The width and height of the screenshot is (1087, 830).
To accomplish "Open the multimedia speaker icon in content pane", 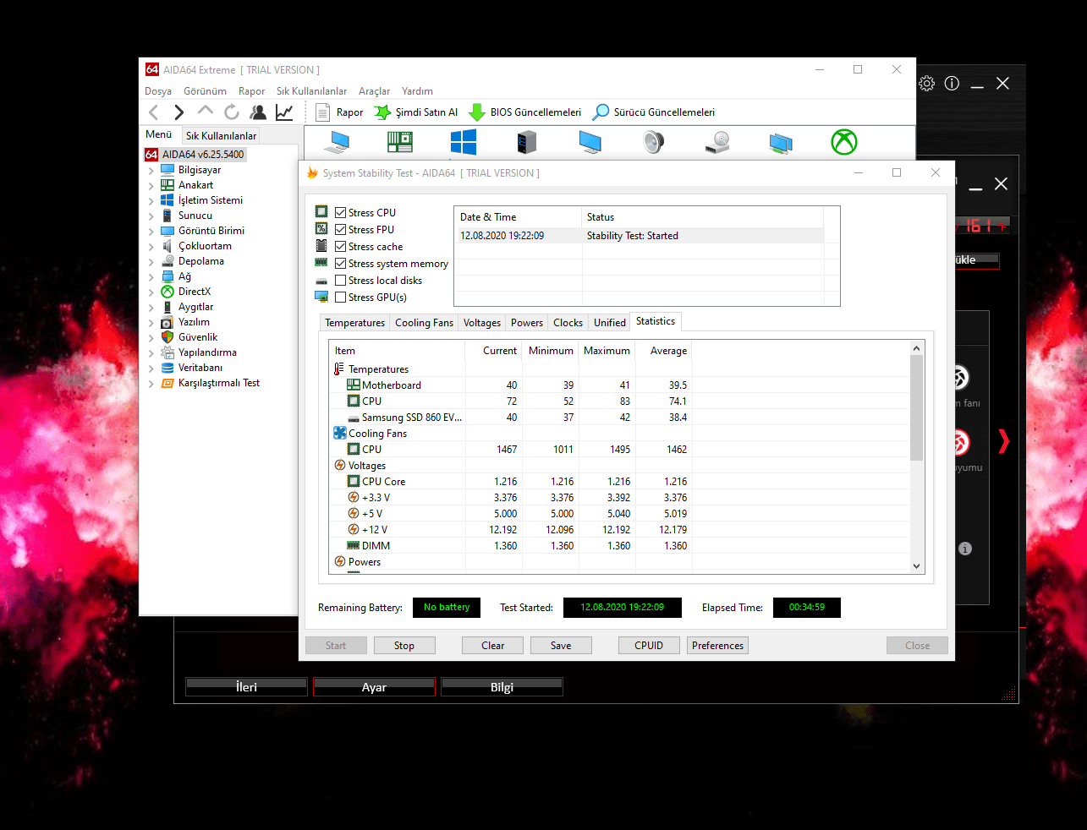I will [654, 142].
